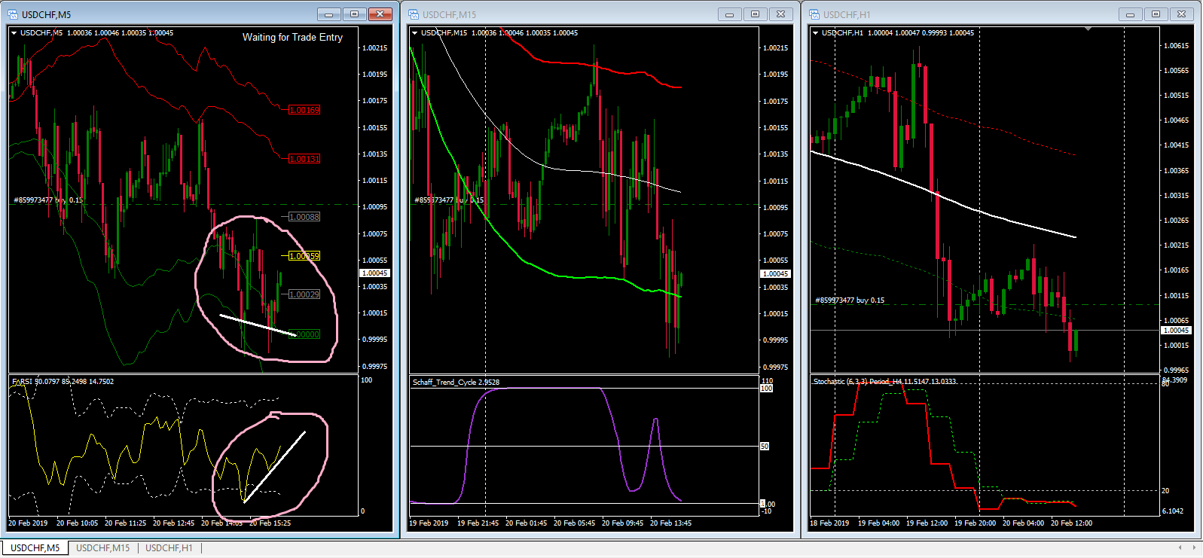
Task: Minimize the USDCHF,M5 chart window
Action: [x=328, y=14]
